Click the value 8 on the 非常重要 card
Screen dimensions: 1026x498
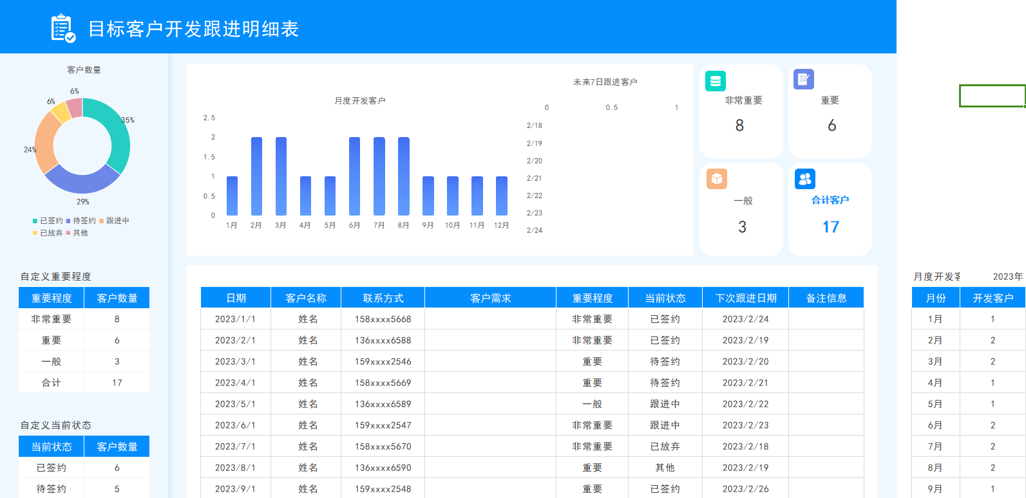740,125
